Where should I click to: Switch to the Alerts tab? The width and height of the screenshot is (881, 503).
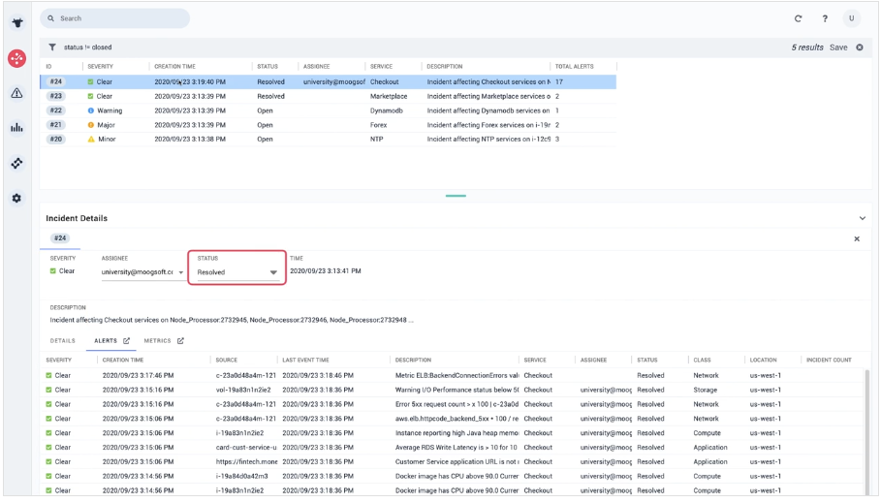[x=106, y=340]
